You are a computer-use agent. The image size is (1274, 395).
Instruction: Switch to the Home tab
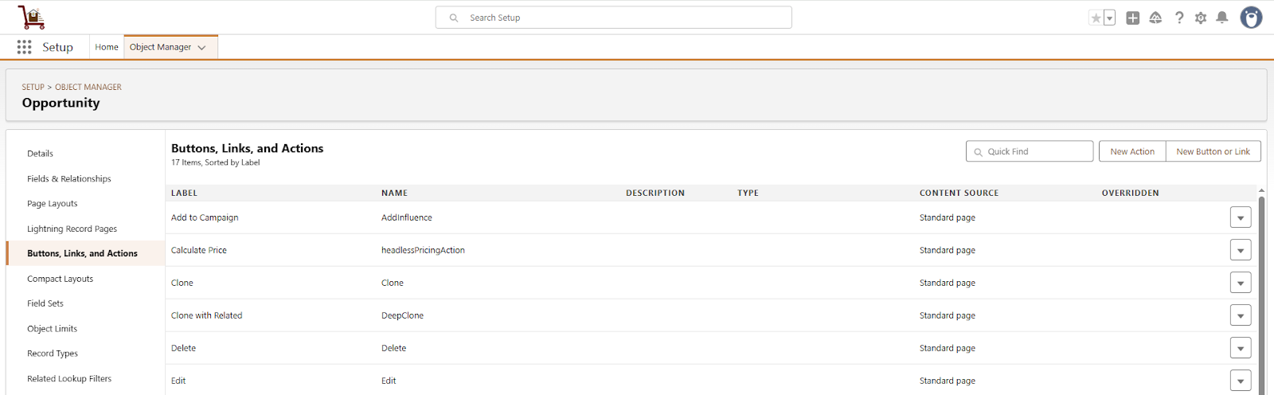click(107, 47)
